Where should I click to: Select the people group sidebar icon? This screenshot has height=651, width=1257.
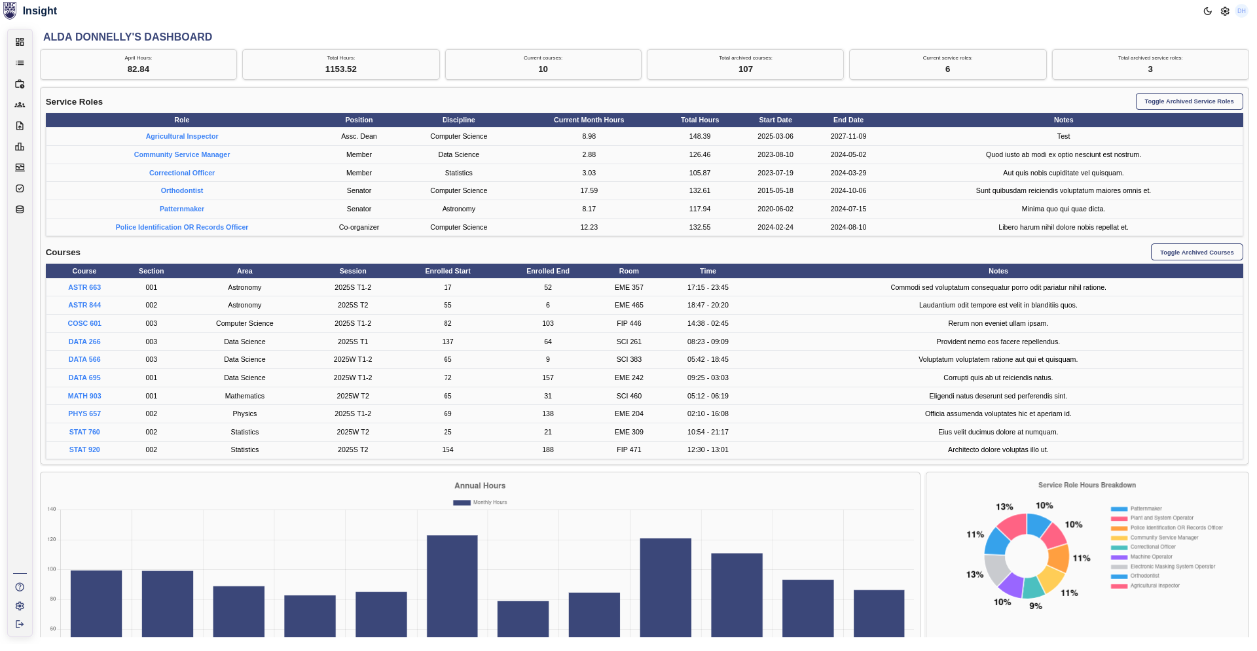click(20, 105)
